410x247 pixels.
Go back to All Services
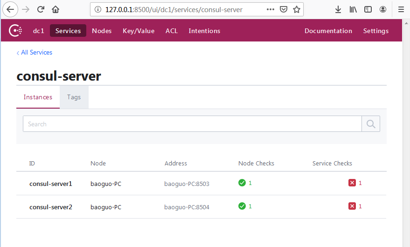click(34, 53)
